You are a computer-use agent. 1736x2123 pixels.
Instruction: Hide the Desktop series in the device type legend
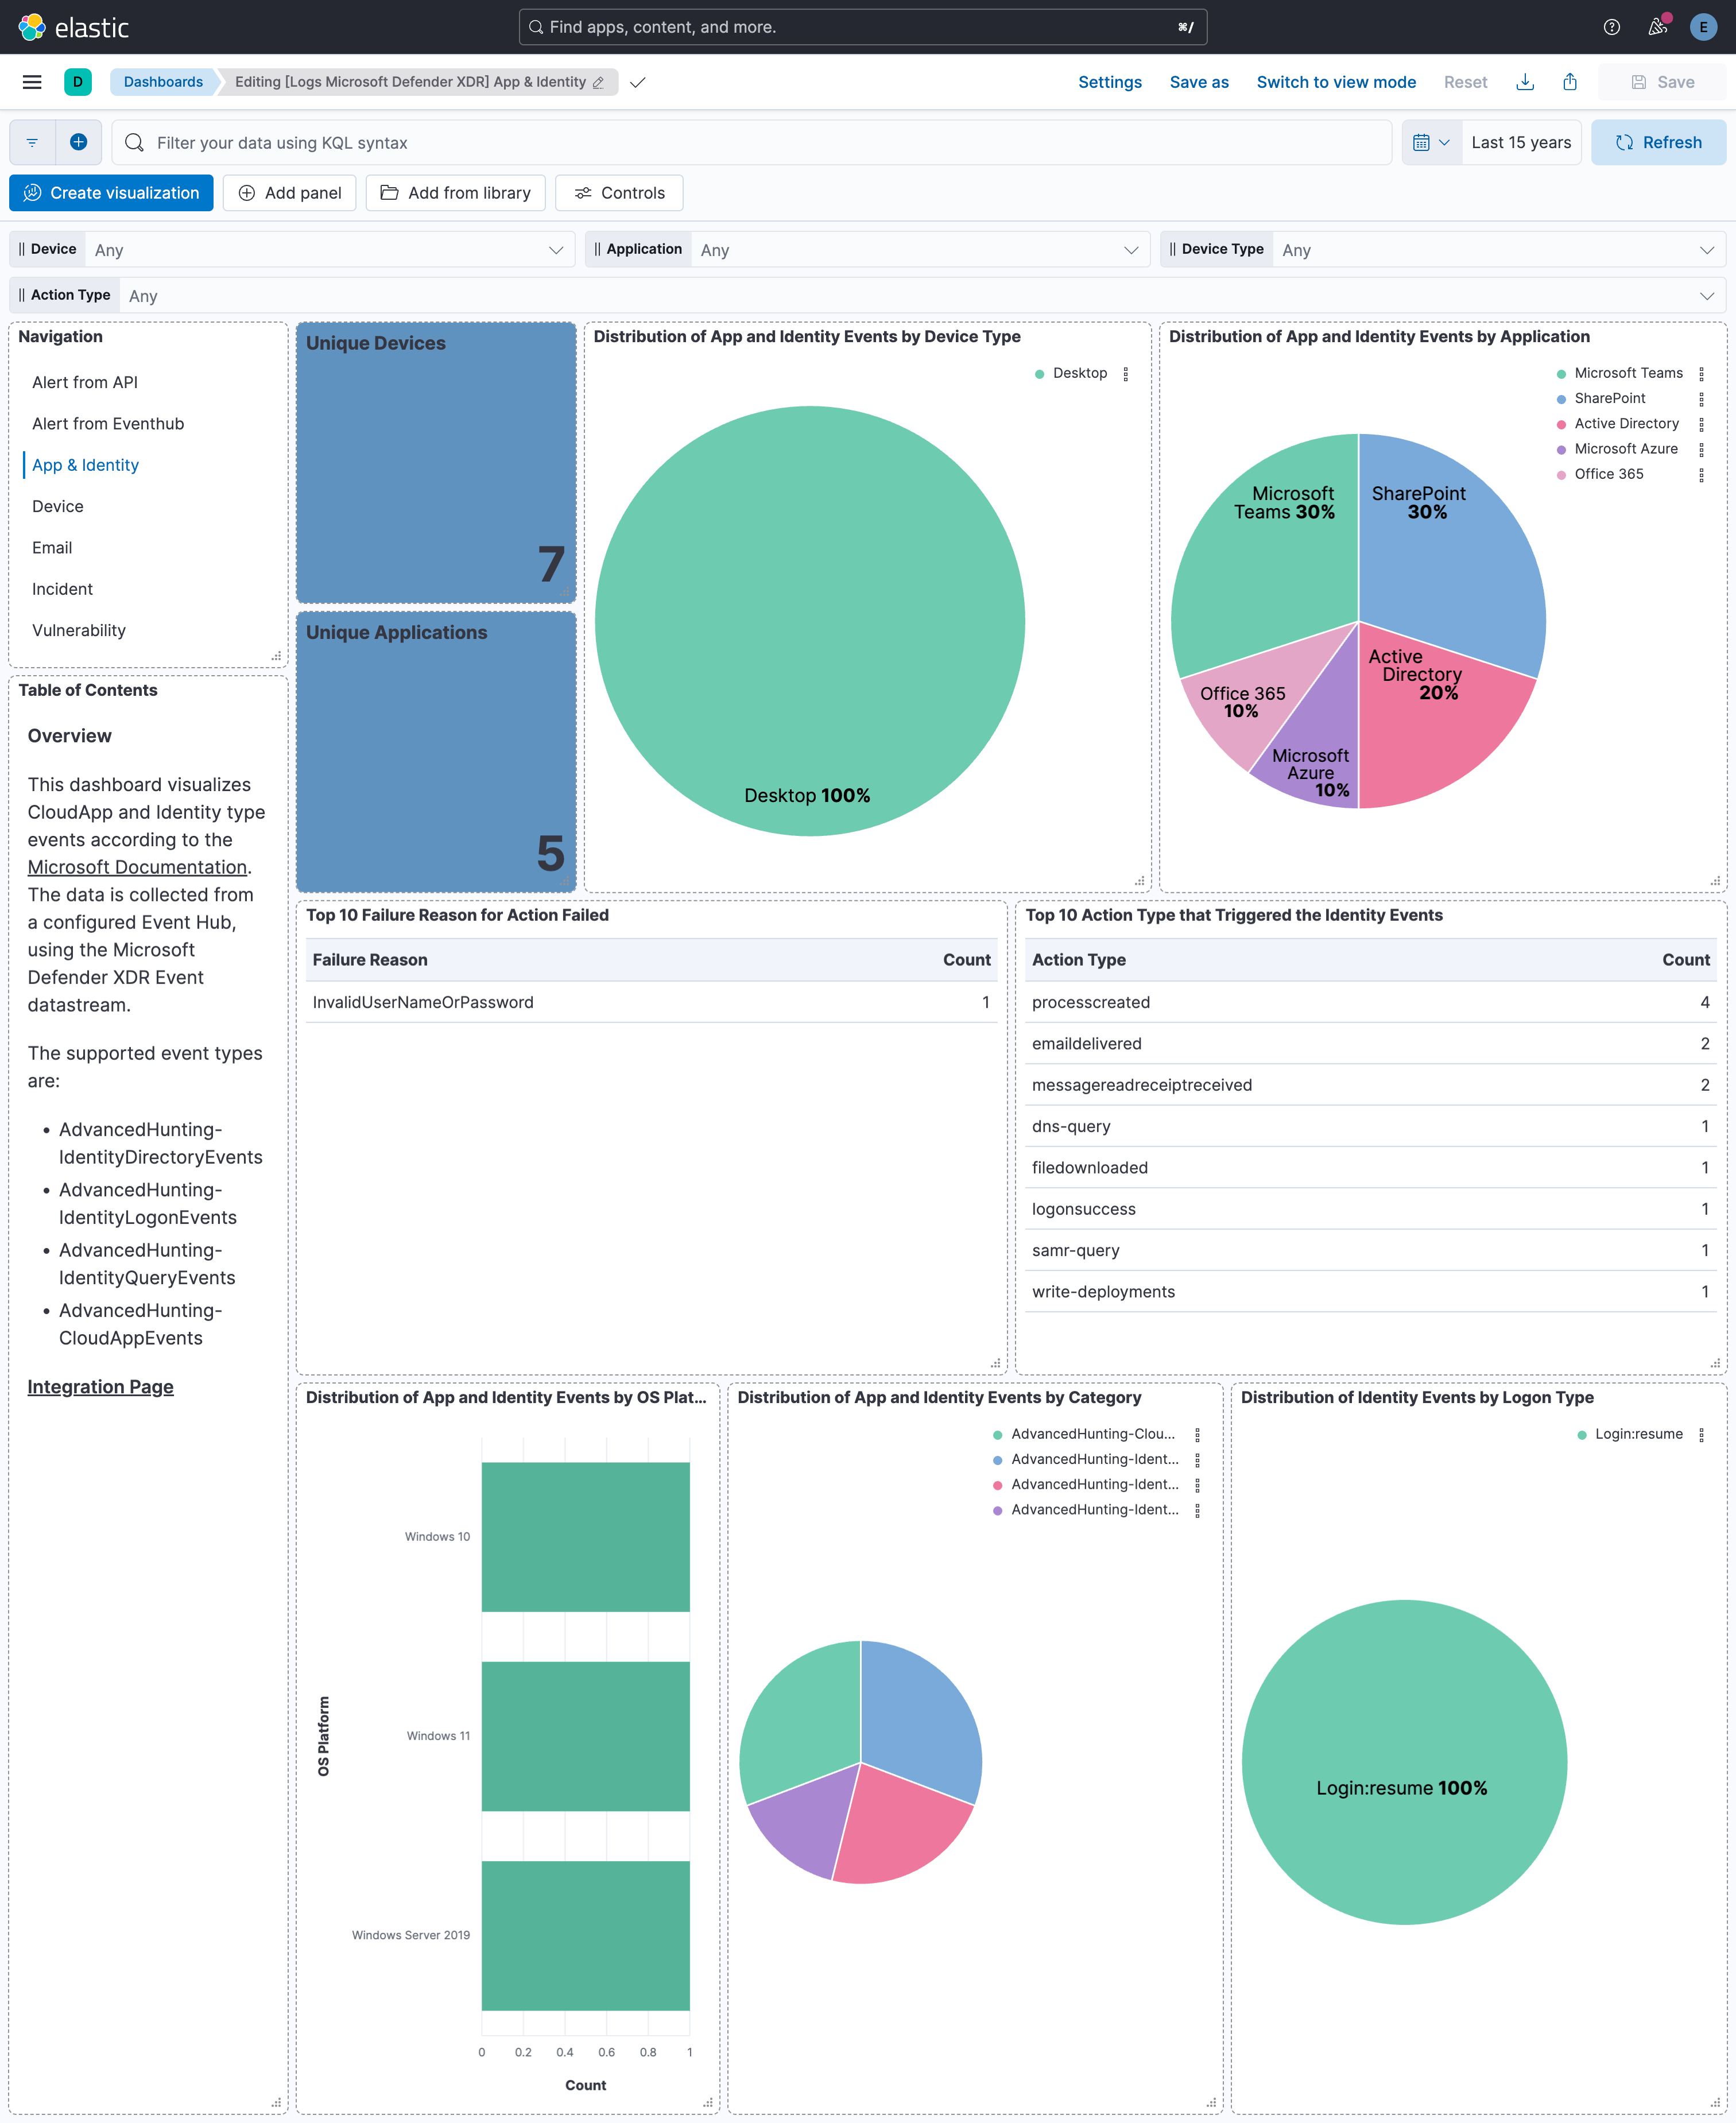(x=1078, y=373)
